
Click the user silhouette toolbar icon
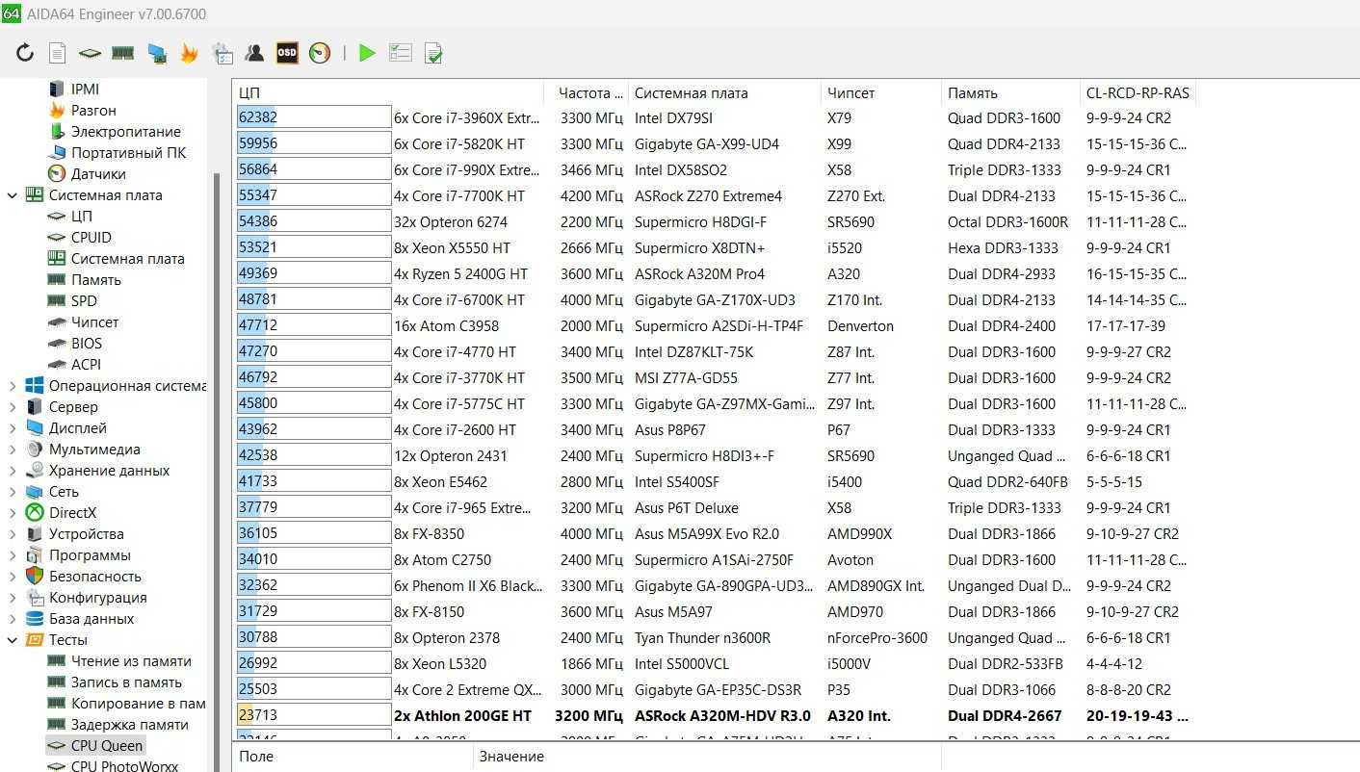(x=254, y=53)
